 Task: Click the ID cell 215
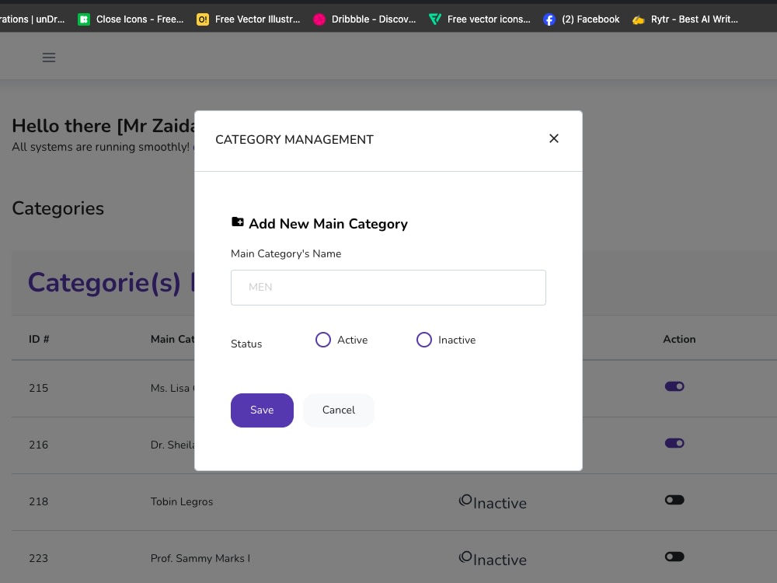[x=38, y=388]
